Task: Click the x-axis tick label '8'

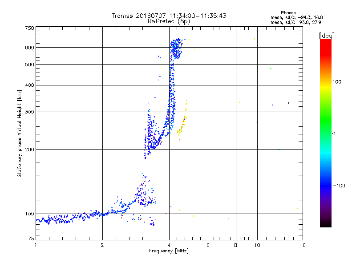Action: click(x=236, y=245)
